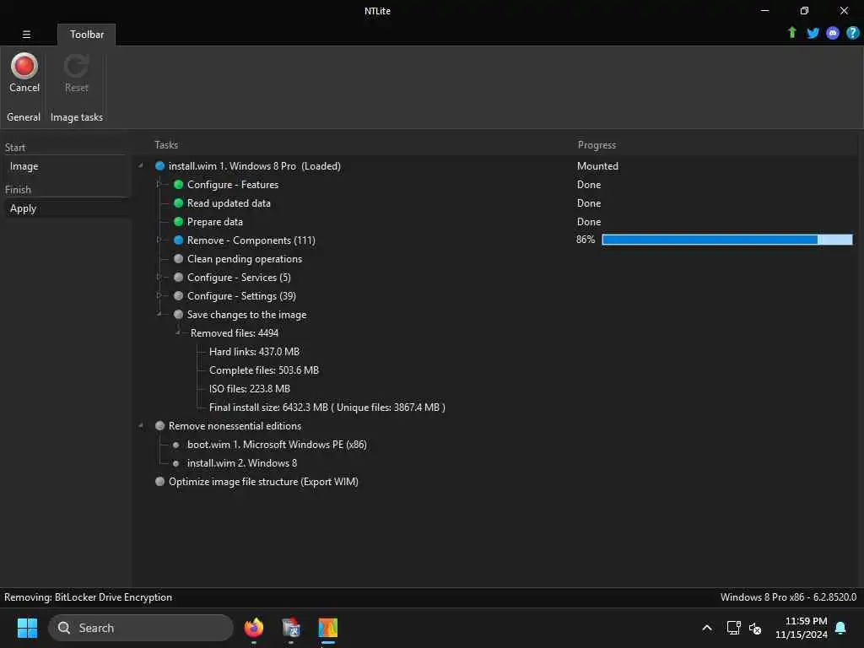Click small dot beside boot.wim 1
Screen dimensions: 864x648
pos(175,445)
